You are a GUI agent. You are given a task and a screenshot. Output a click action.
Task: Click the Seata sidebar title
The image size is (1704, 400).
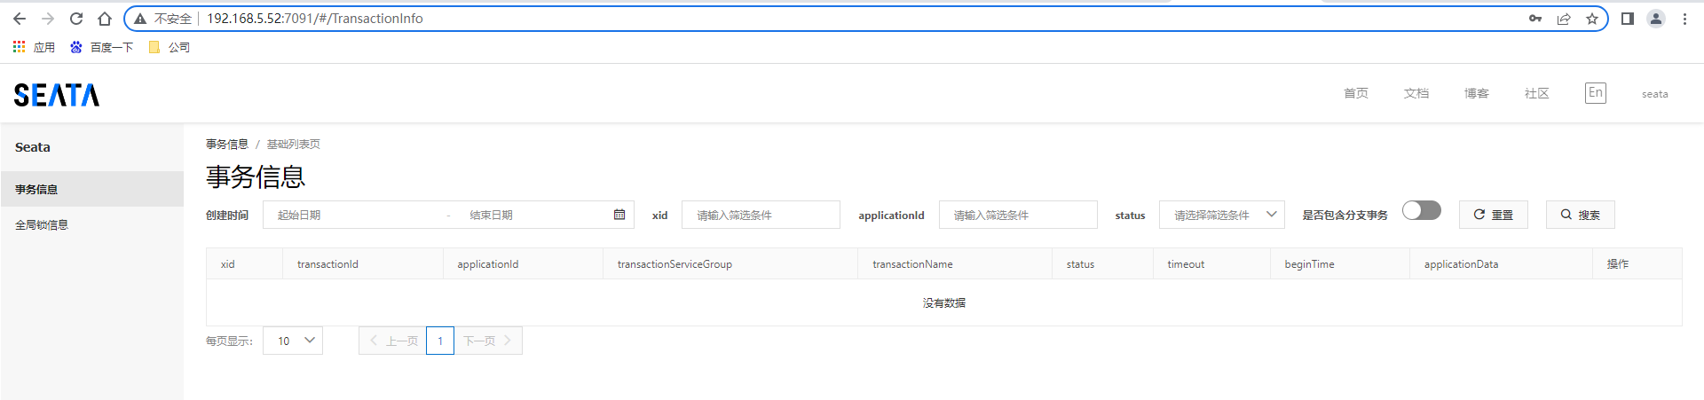pos(33,147)
